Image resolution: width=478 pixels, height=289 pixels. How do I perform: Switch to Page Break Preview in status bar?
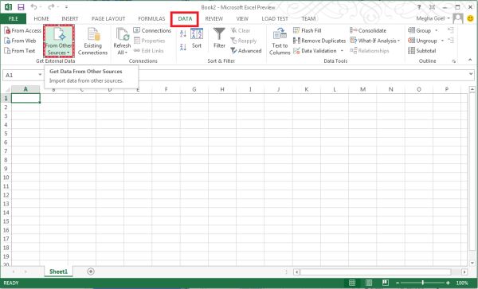coord(386,283)
